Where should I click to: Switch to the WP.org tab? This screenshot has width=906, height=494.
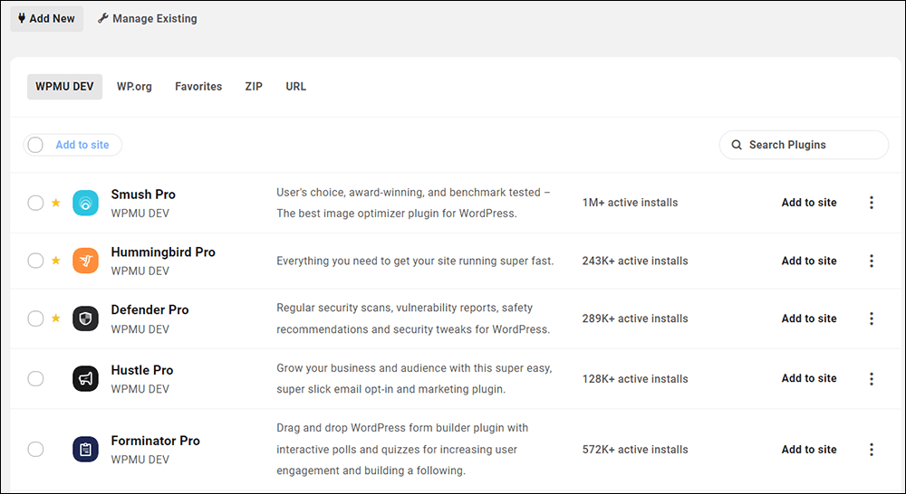coord(134,87)
